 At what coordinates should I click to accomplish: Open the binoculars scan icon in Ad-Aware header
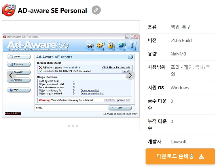(x=90, y=45)
